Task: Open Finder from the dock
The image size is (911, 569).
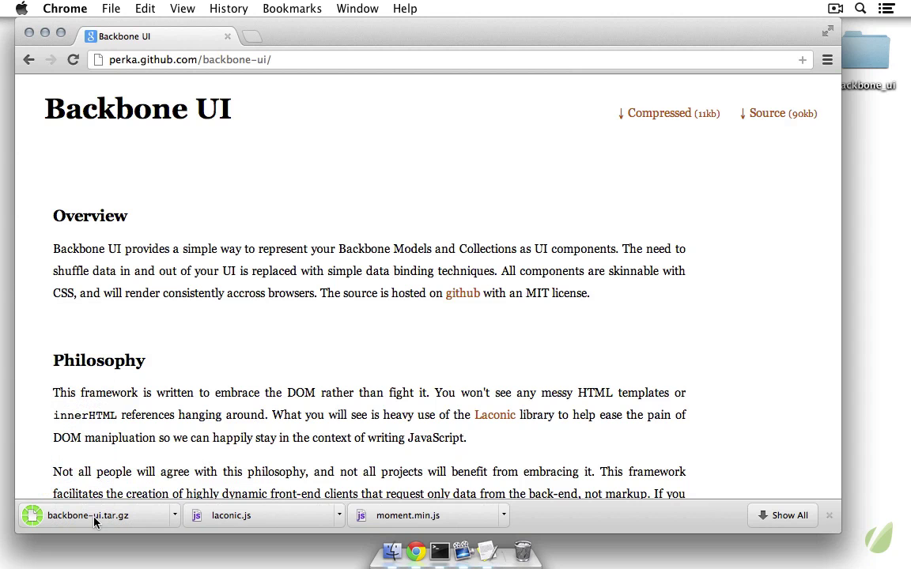Action: tap(392, 551)
